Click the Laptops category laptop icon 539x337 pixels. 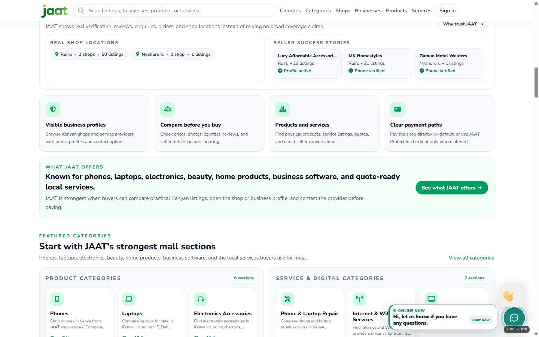coord(129,299)
